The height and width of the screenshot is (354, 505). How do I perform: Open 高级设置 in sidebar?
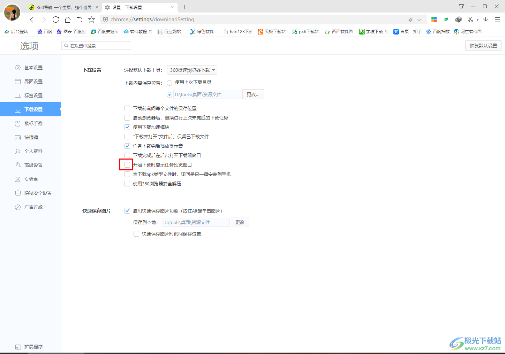(30, 165)
